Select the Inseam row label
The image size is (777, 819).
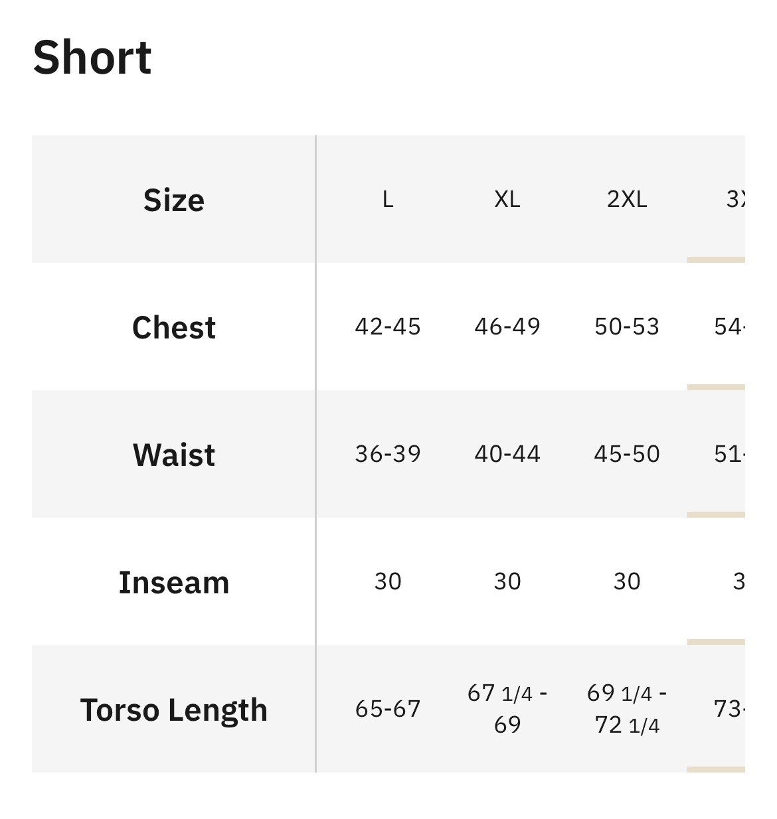pos(174,582)
